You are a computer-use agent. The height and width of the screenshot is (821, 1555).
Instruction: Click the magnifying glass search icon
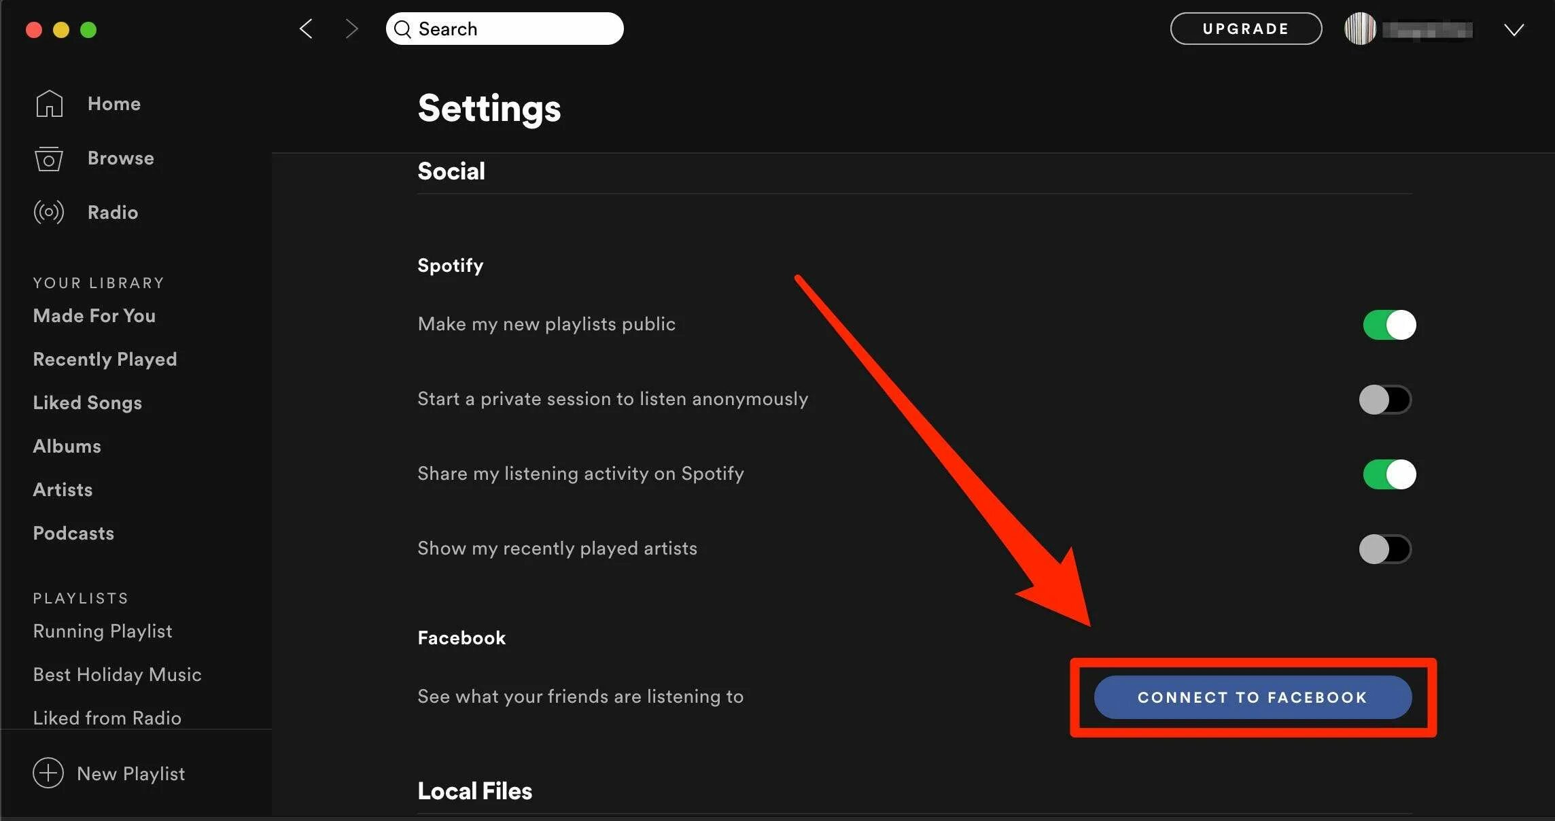[x=403, y=29]
